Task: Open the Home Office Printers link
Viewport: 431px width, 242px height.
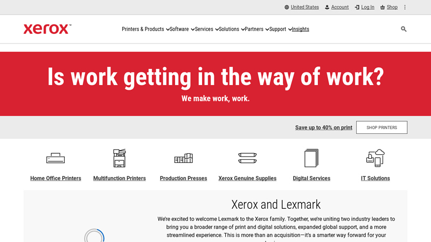Action: click(x=55, y=179)
